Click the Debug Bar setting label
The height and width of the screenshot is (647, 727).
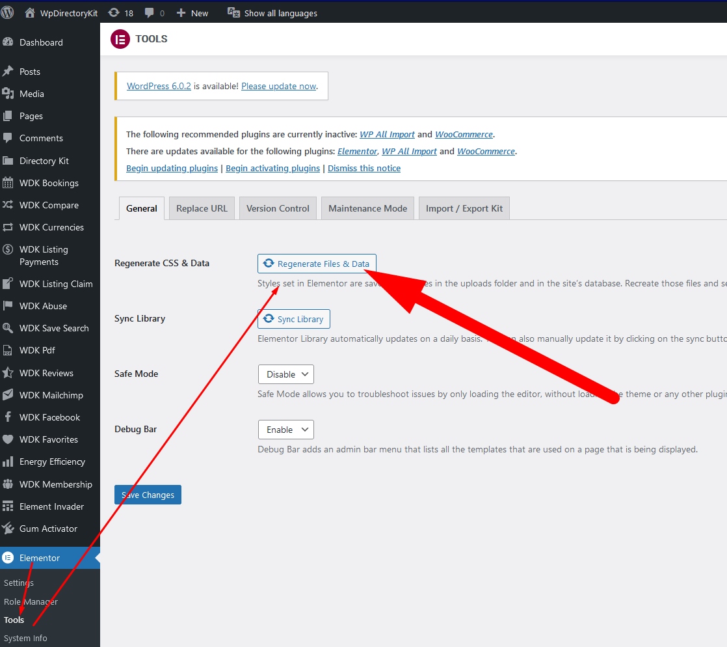tap(135, 429)
